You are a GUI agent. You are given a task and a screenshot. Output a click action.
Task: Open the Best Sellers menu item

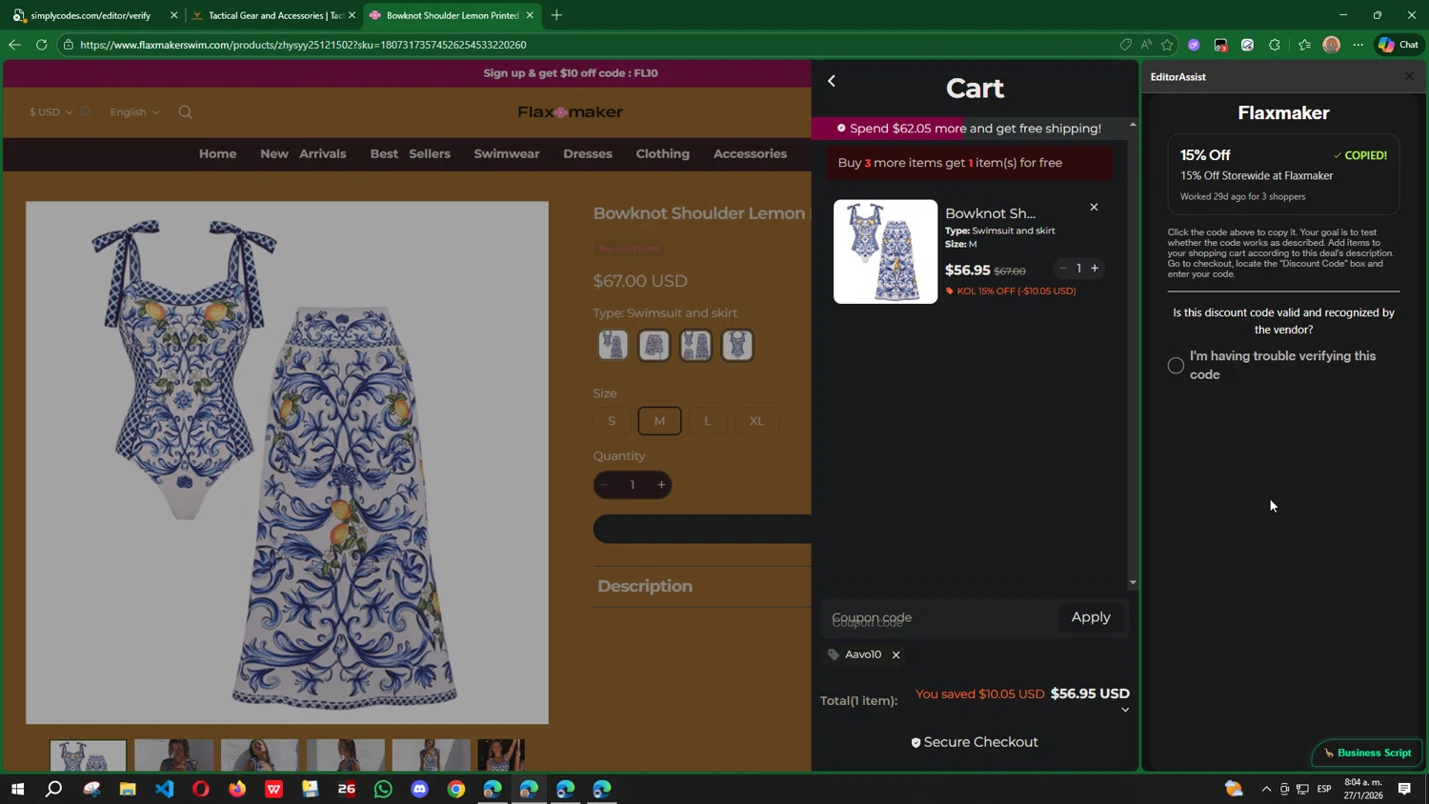click(410, 153)
